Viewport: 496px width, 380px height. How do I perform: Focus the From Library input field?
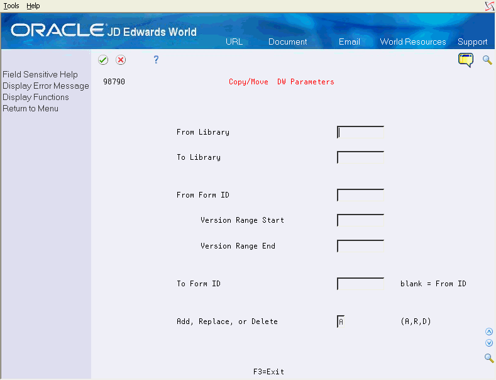pyautogui.click(x=360, y=132)
